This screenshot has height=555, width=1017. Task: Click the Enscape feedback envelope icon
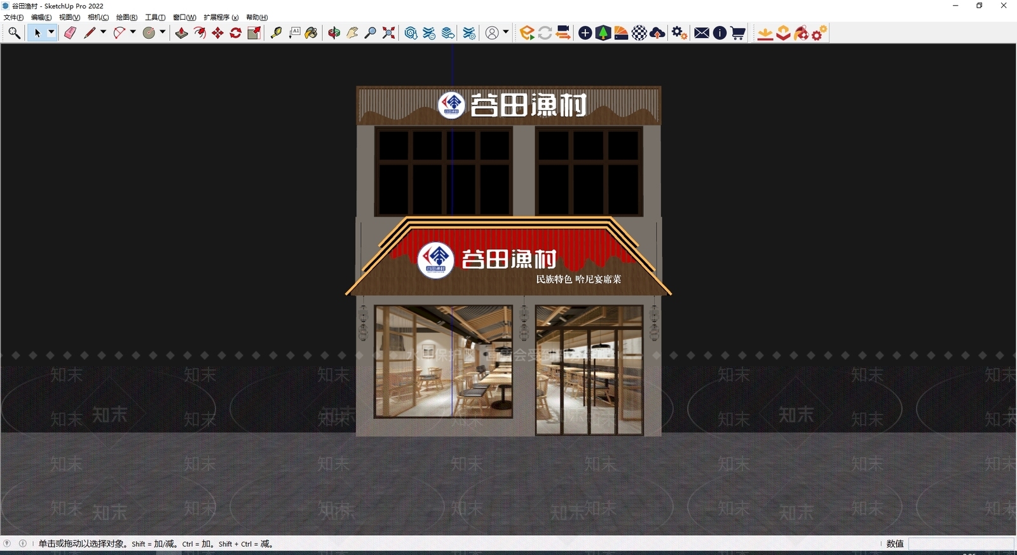click(702, 33)
